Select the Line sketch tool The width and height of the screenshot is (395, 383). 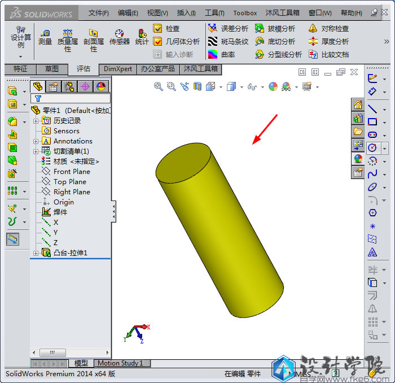point(372,108)
